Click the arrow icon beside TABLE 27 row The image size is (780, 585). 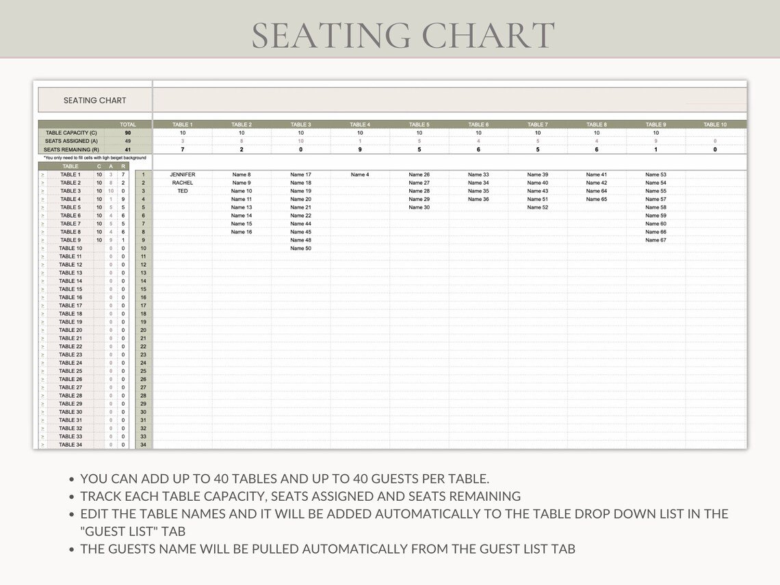[42, 387]
